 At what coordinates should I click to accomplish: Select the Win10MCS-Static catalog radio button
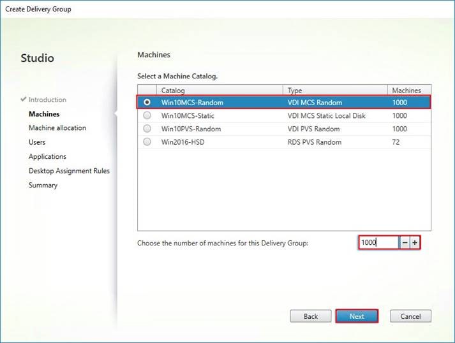tap(147, 115)
